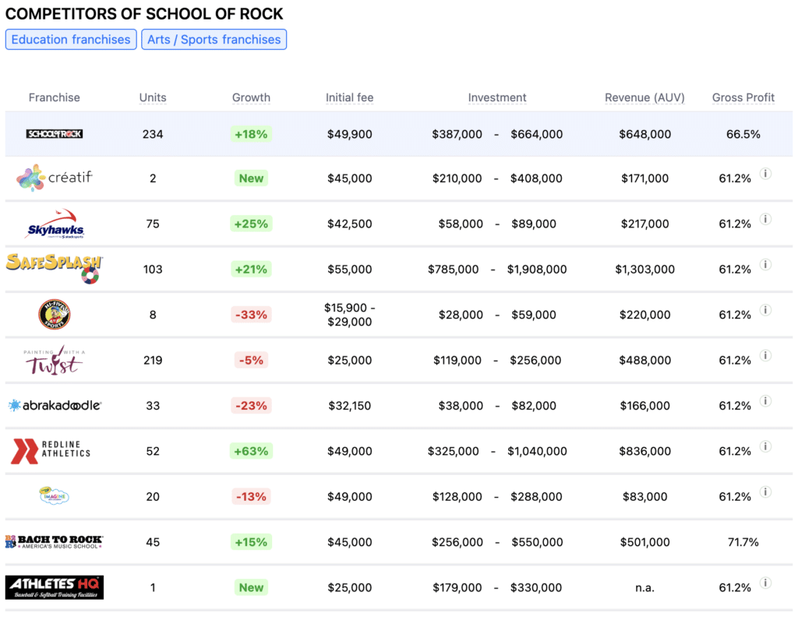Viewport: 798px width, 620px height.
Task: Click the -13% growth badge
Action: click(x=252, y=497)
